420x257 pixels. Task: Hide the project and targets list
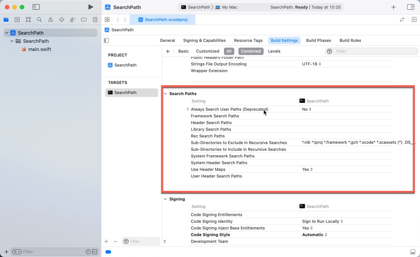coord(106,40)
